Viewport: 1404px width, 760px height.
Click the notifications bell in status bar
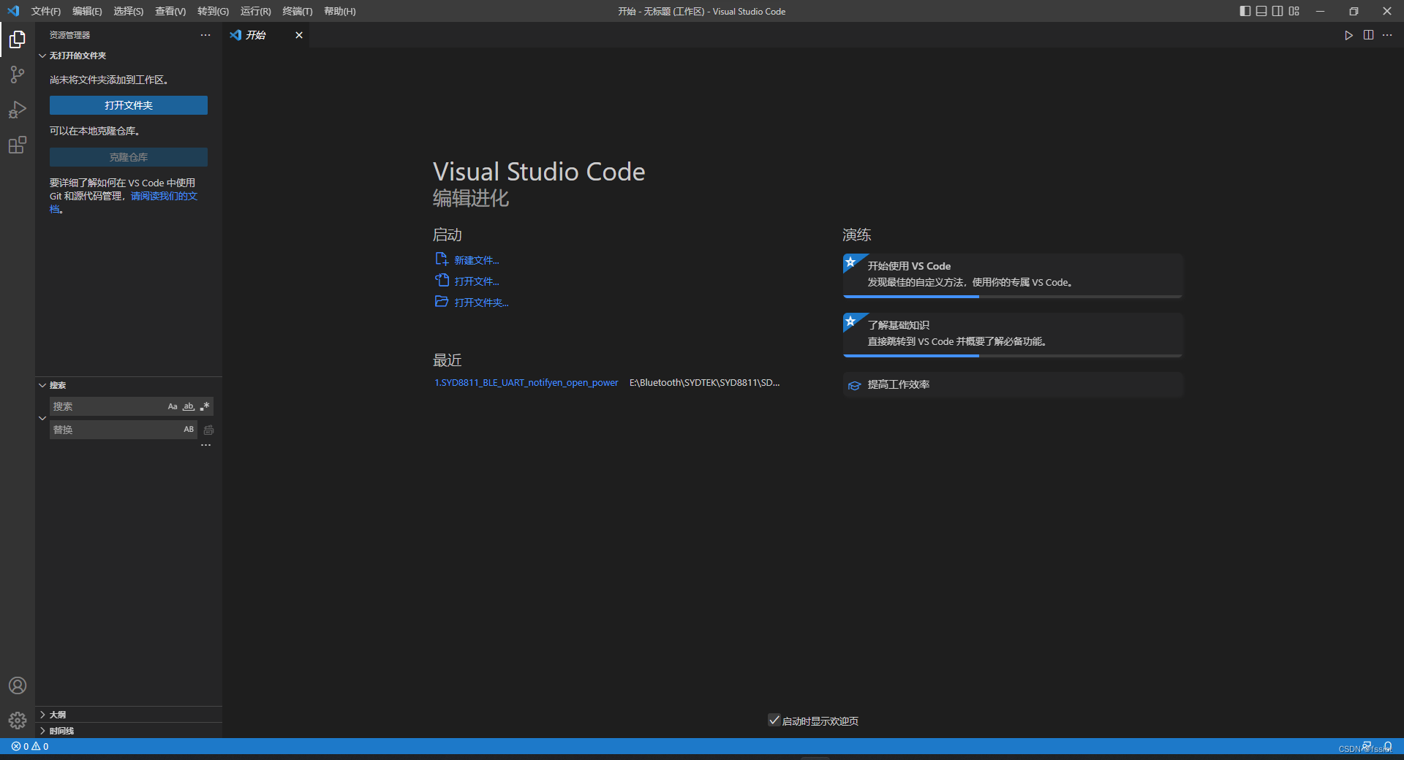click(x=1387, y=746)
